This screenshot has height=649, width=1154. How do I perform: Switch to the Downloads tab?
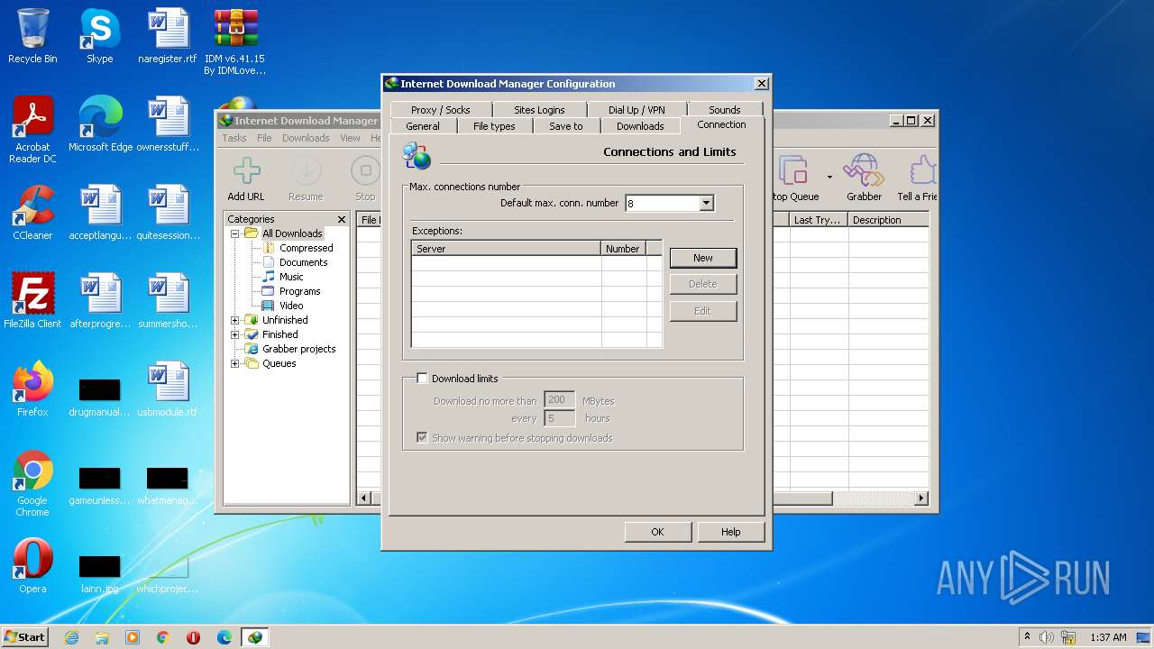[x=640, y=126]
